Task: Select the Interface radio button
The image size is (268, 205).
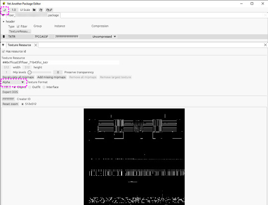Action: [x=44, y=87]
